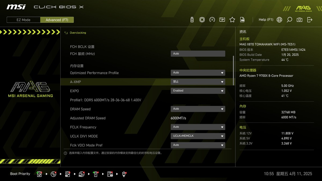Select the hard disk boot device icon
Screen dimensions: 322x181
39,174
